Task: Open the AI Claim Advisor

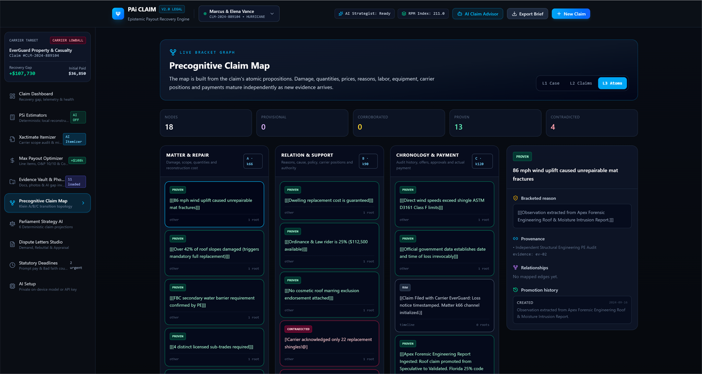Action: click(x=477, y=14)
